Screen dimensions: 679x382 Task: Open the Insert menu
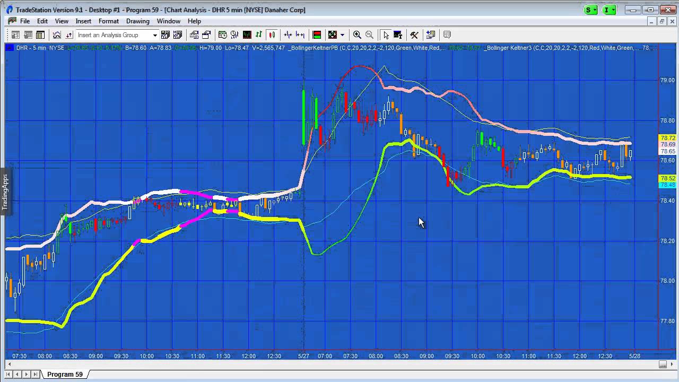point(83,21)
